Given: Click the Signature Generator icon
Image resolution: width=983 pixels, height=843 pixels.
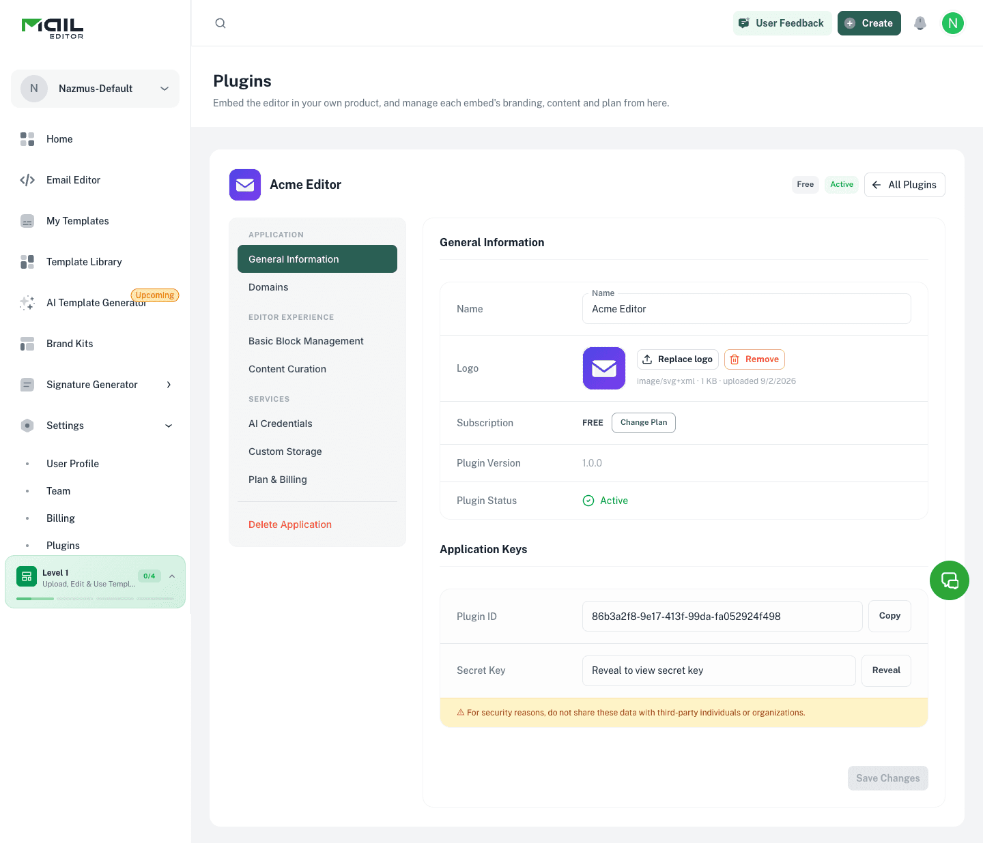Looking at the screenshot, I should pyautogui.click(x=27, y=385).
